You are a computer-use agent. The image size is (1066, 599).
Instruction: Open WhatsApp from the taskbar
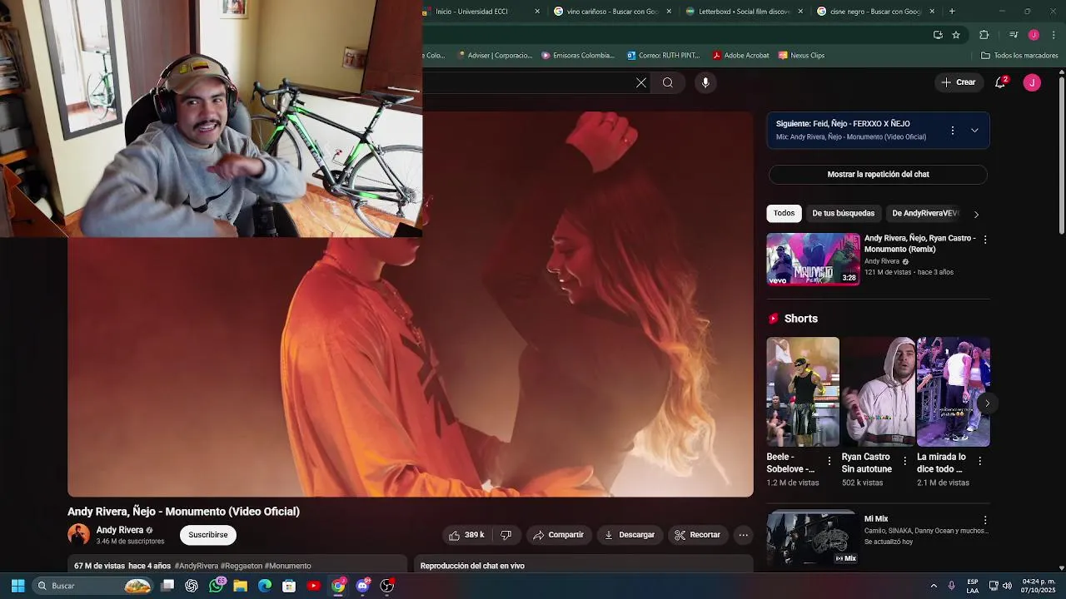[x=217, y=586]
